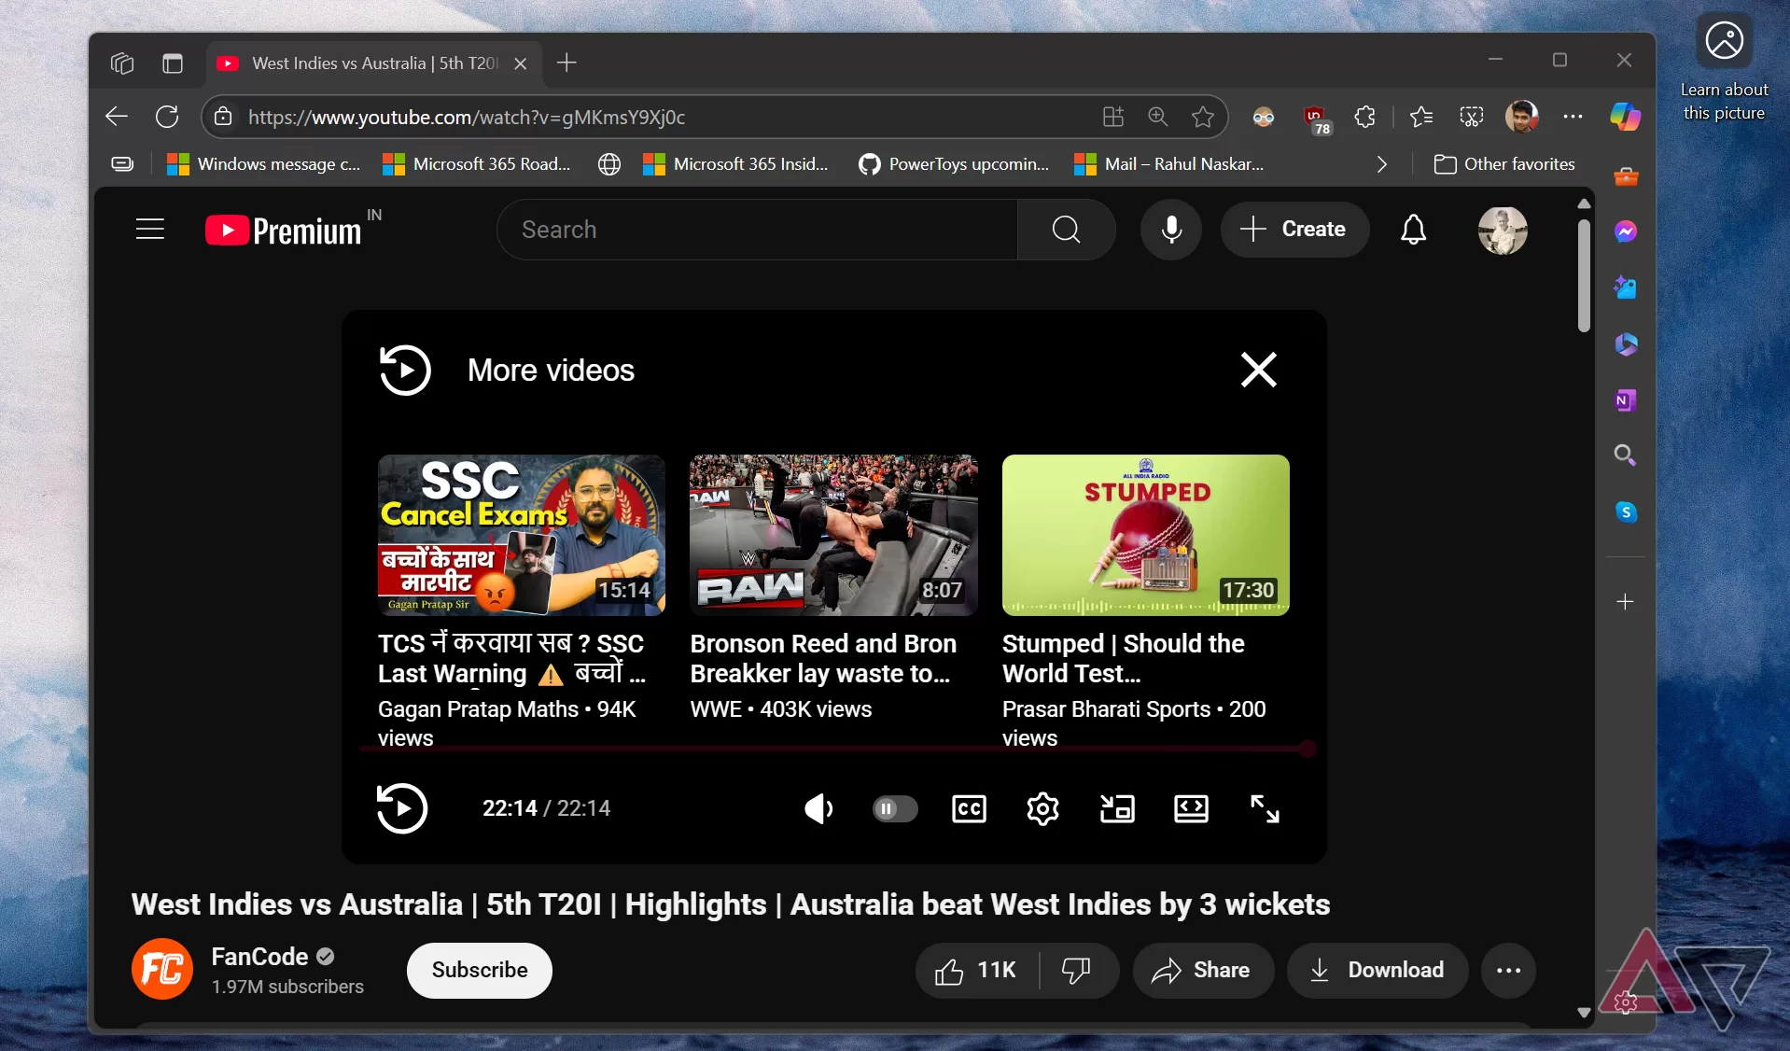Switch to miniplayer mode

click(x=1116, y=808)
